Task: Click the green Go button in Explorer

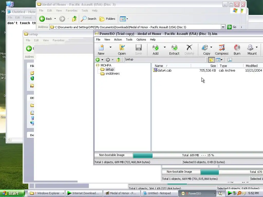Action: (x=232, y=27)
